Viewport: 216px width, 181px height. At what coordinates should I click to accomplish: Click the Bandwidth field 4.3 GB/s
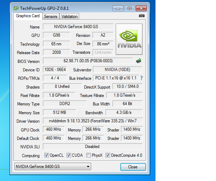[124, 112]
